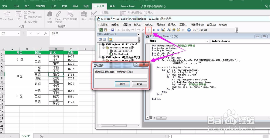Viewport: 270px width, 138px height.
Task: Open dropdown arrow beside Insert UserForm icon
Action: click(x=109, y=30)
